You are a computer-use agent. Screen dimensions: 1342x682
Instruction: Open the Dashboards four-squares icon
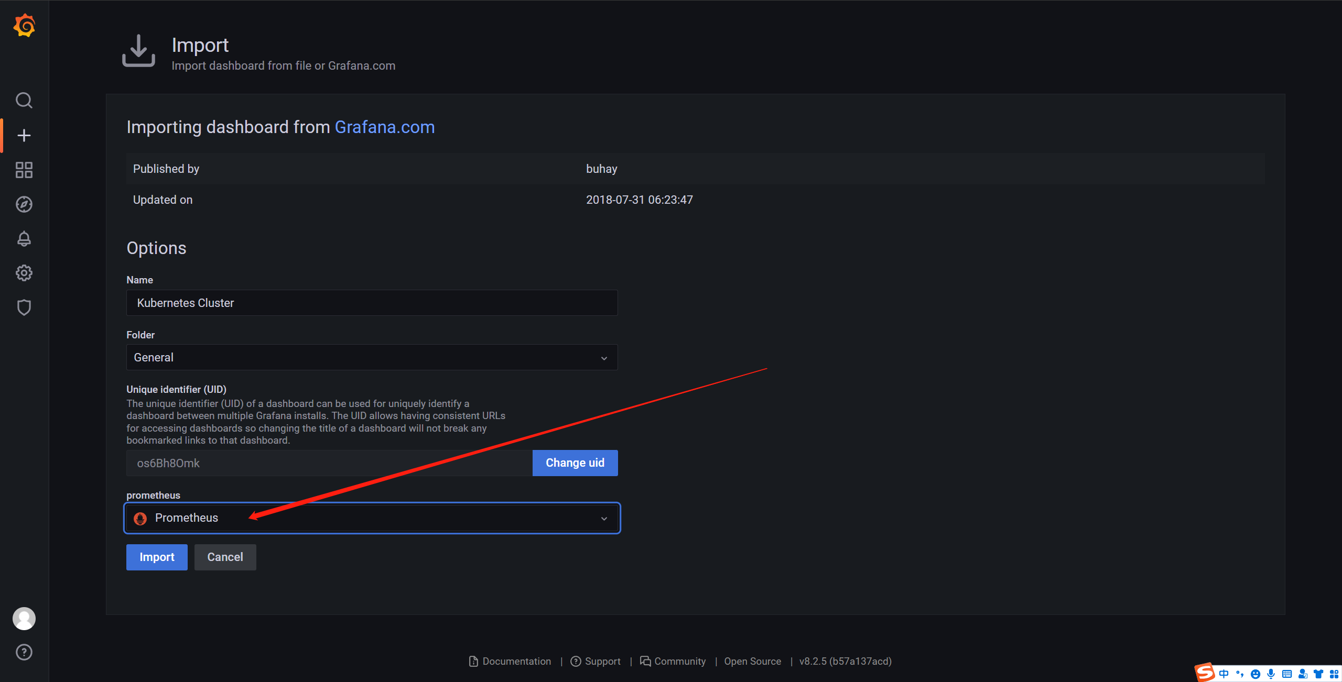pos(24,170)
